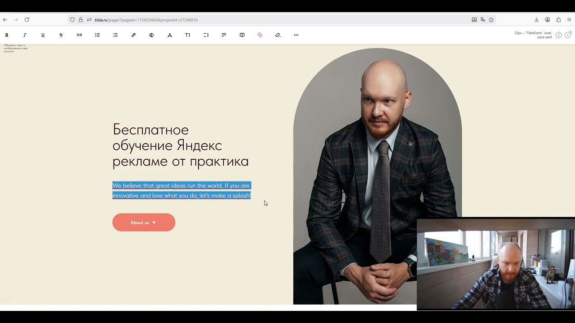The height and width of the screenshot is (323, 575).
Task: Insert a hyperlink with the link icon
Action: [79, 35]
